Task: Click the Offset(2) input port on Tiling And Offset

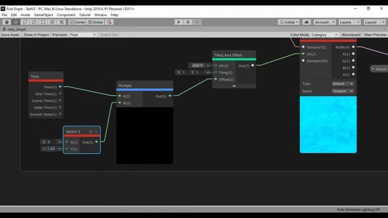Action: point(216,79)
